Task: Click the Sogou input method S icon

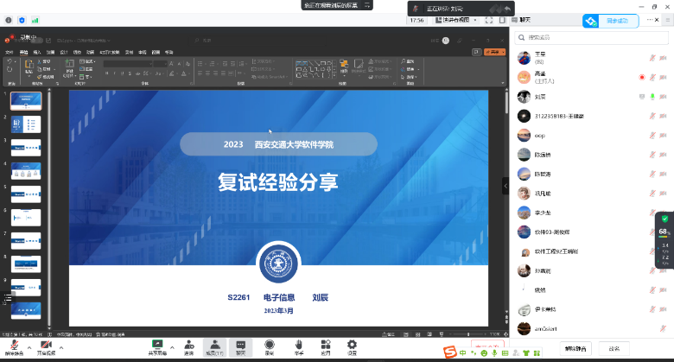Action: [449, 352]
